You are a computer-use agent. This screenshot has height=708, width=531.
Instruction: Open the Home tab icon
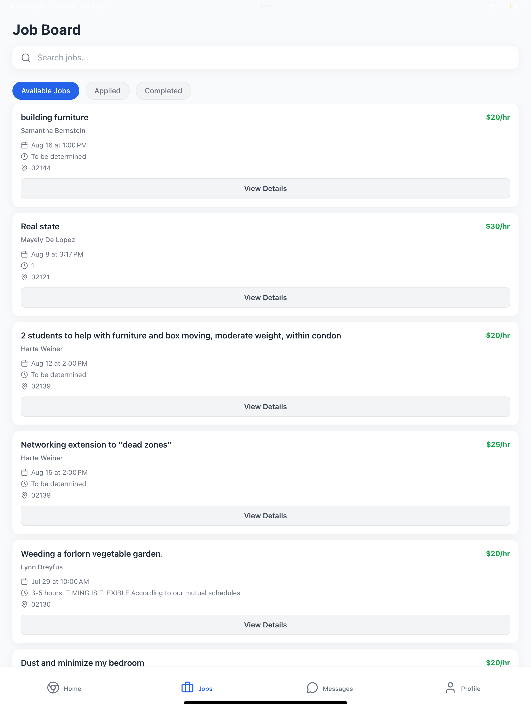click(53, 688)
